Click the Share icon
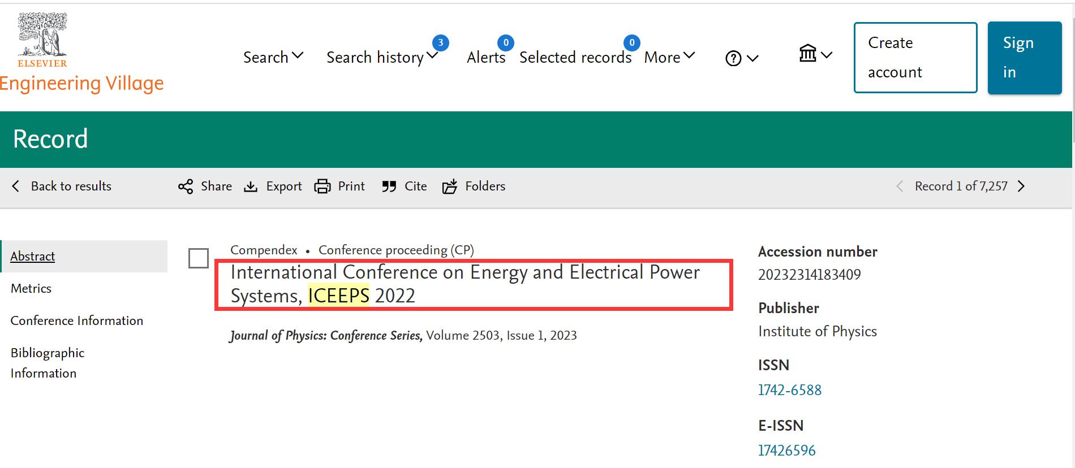This screenshot has width=1075, height=468. point(186,187)
